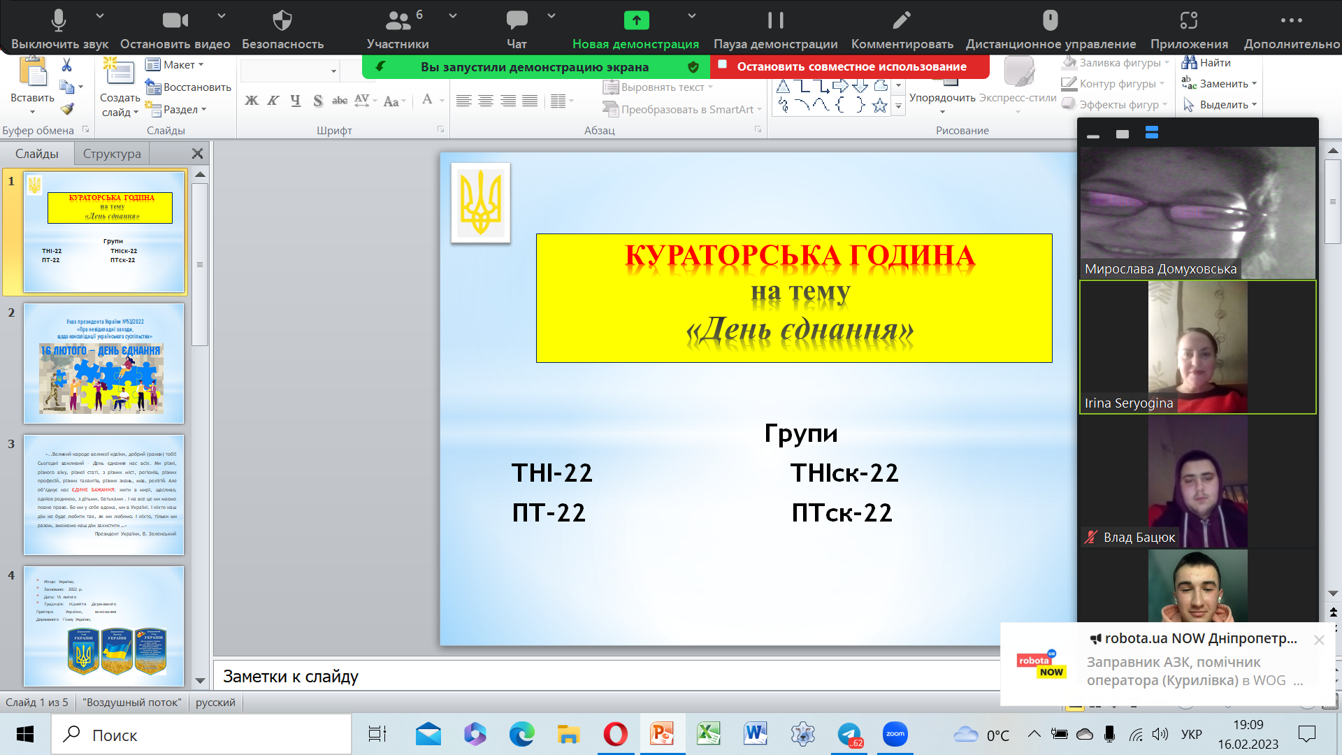Switch to the Слайды tab

point(37,154)
